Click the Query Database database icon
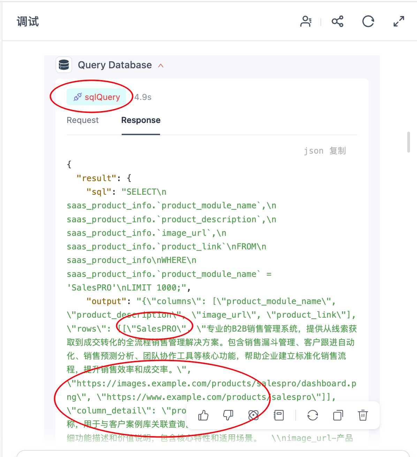417x457 pixels. point(64,65)
